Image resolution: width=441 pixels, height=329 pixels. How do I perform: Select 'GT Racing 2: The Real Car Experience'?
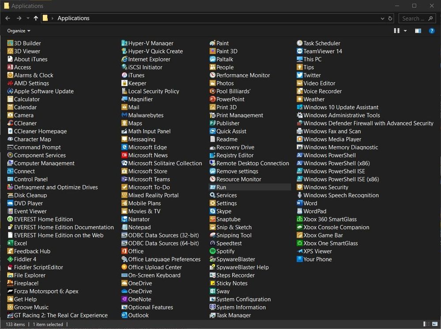(x=57, y=315)
